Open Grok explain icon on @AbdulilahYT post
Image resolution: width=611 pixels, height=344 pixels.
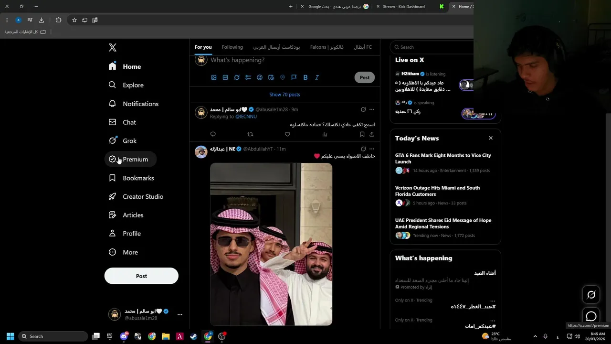363,149
